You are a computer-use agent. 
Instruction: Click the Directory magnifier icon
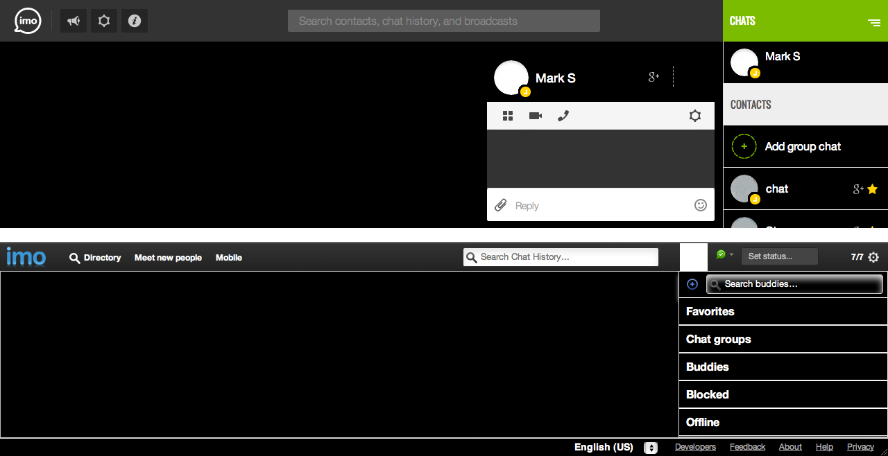coord(75,258)
